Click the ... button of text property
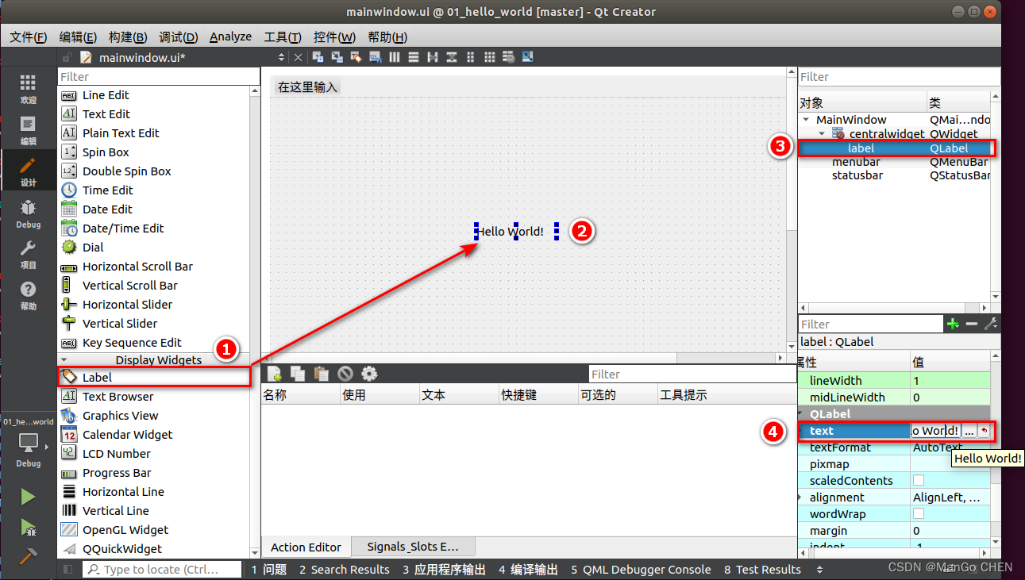Screen dimensions: 1025x580 (x=969, y=431)
